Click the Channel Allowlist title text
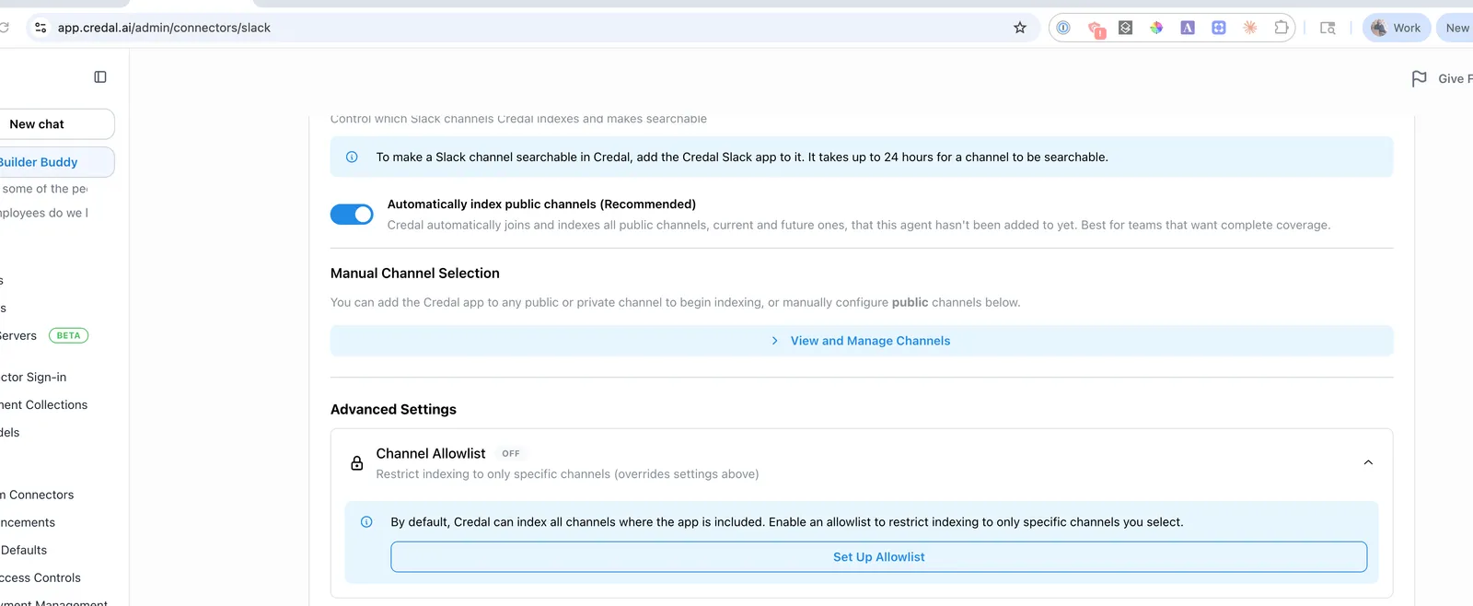Viewport: 1473px width, 606px height. [x=431, y=453]
